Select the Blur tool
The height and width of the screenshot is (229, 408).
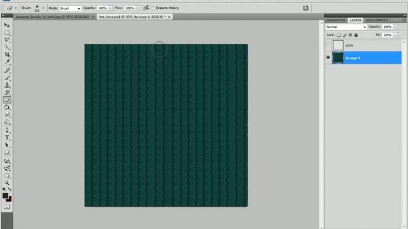7,114
